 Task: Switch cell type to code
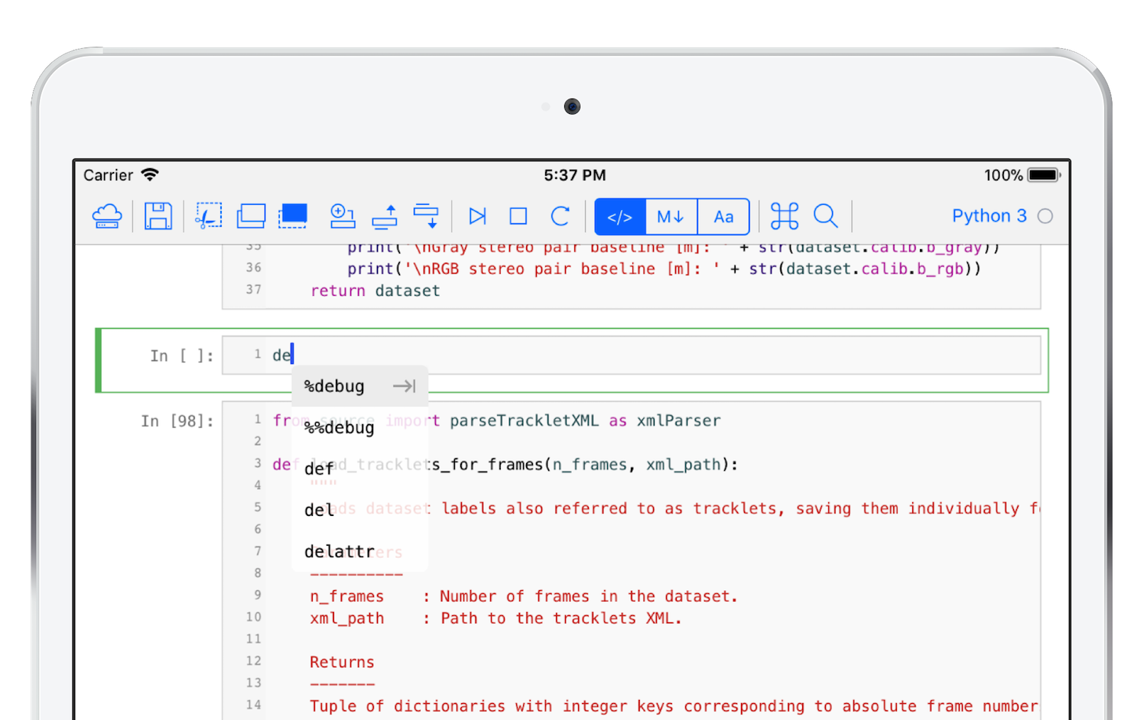pos(620,216)
